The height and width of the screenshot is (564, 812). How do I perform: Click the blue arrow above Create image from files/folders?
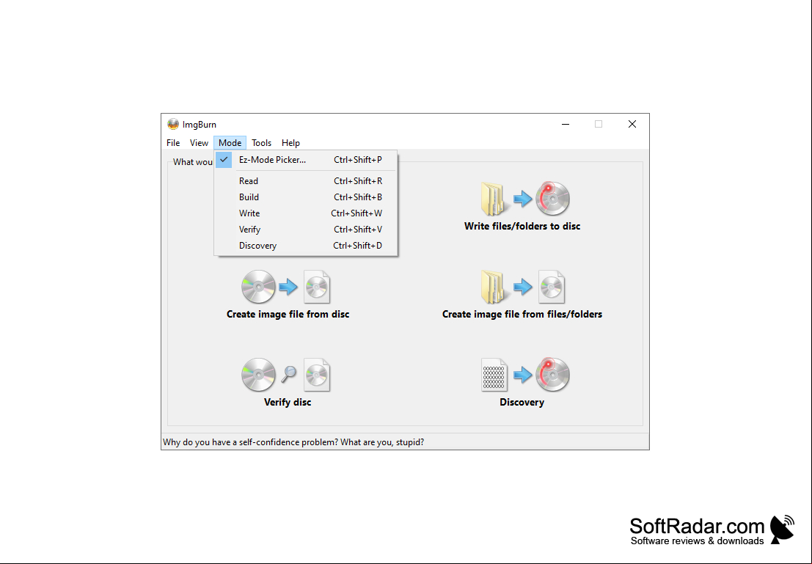click(522, 287)
